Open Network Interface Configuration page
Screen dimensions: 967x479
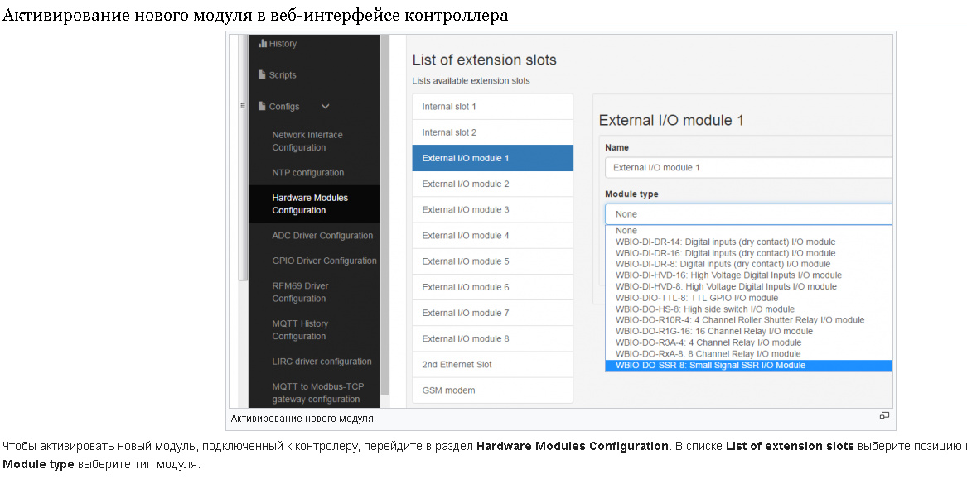pyautogui.click(x=307, y=141)
